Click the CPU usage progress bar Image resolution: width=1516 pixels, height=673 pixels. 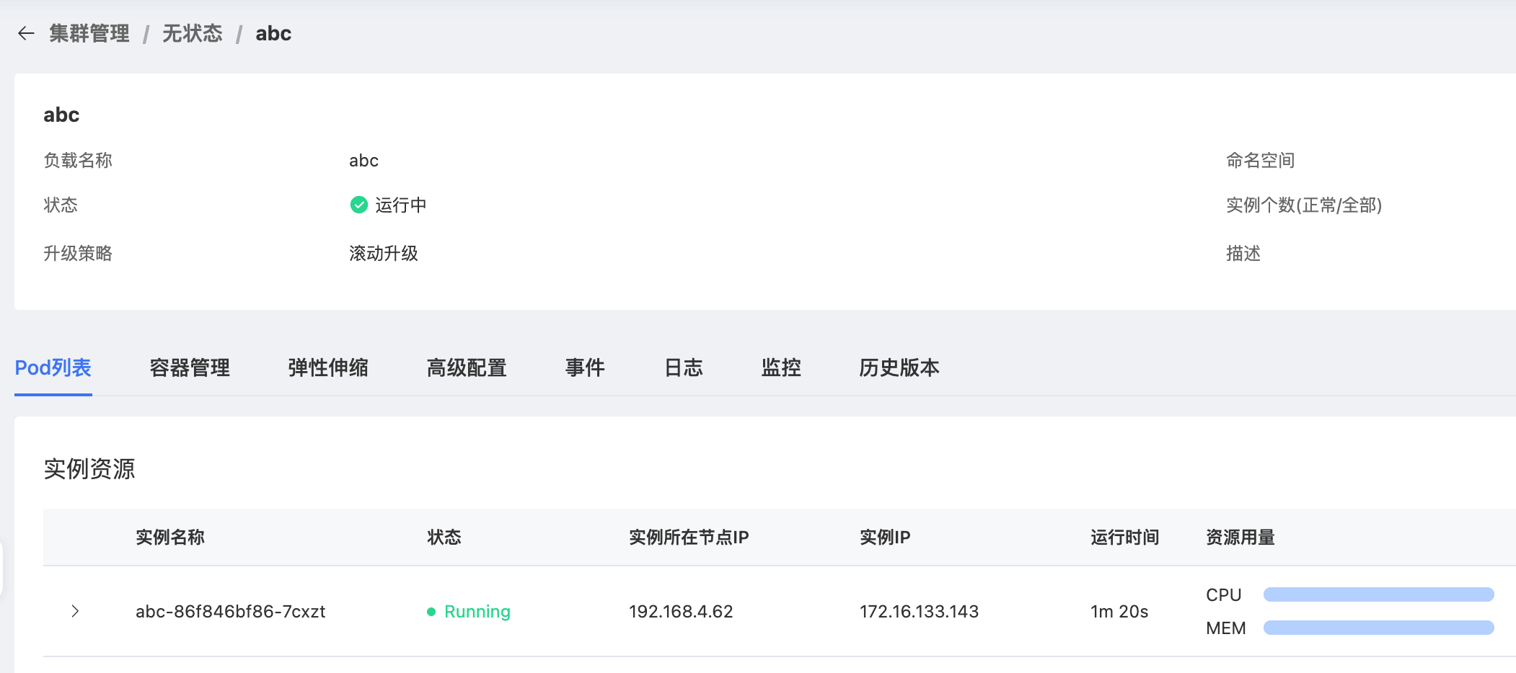click(1378, 594)
